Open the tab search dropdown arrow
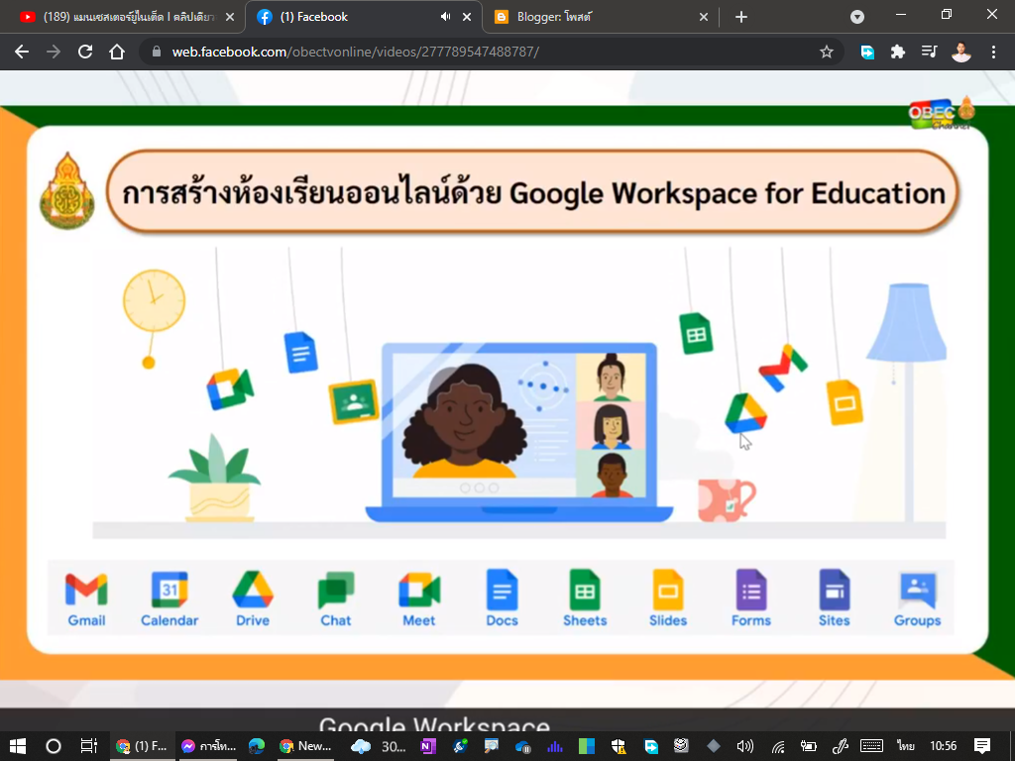 857,17
